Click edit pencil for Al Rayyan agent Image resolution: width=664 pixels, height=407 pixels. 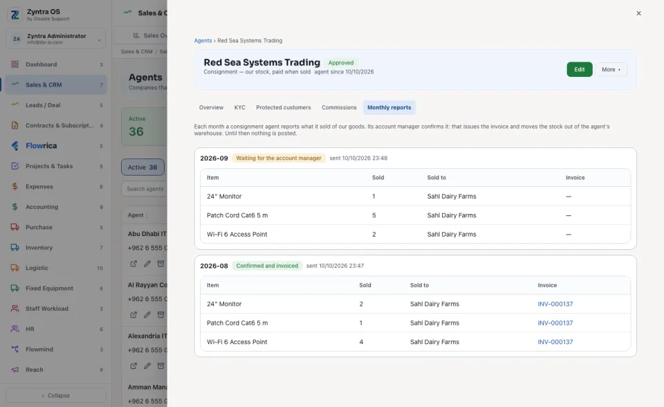(147, 314)
